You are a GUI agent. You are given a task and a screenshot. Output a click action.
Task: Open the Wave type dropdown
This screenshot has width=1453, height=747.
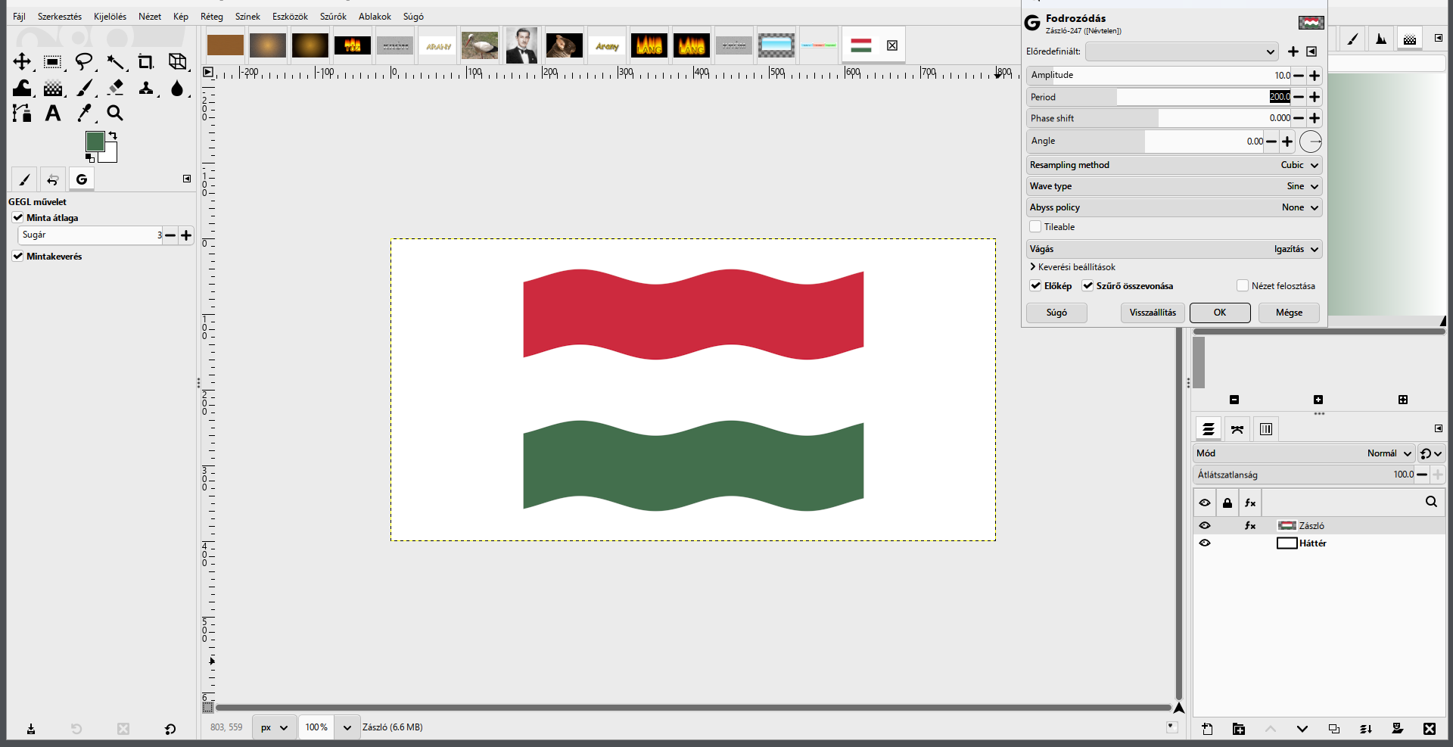coord(1174,186)
